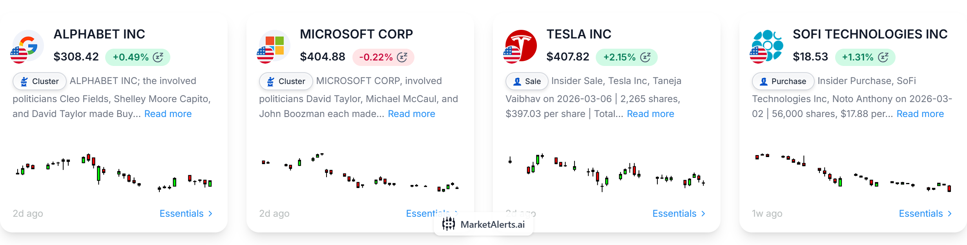
Task: Open Read more on Alphabet description
Action: [168, 114]
